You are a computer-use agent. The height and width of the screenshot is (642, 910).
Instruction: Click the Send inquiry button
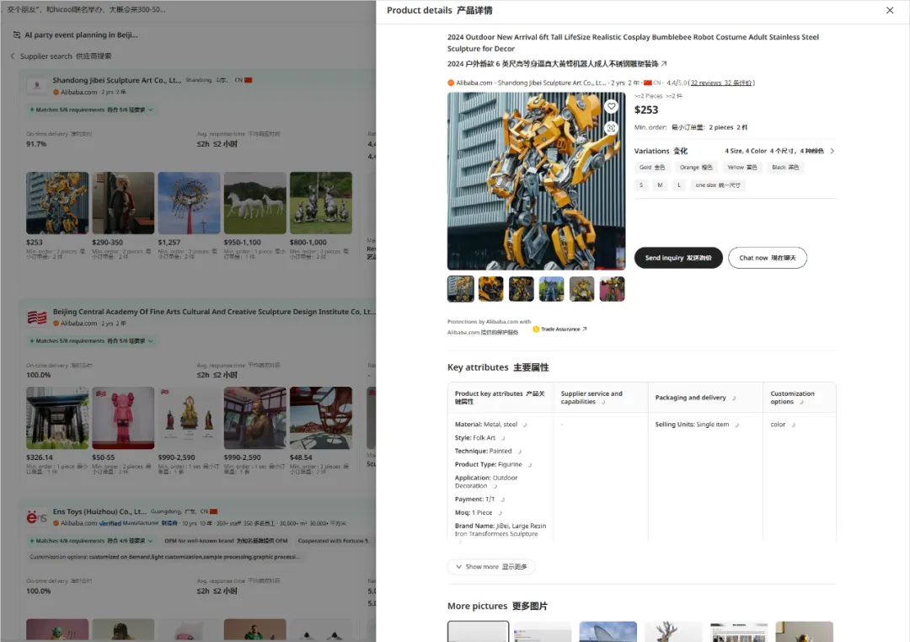677,258
